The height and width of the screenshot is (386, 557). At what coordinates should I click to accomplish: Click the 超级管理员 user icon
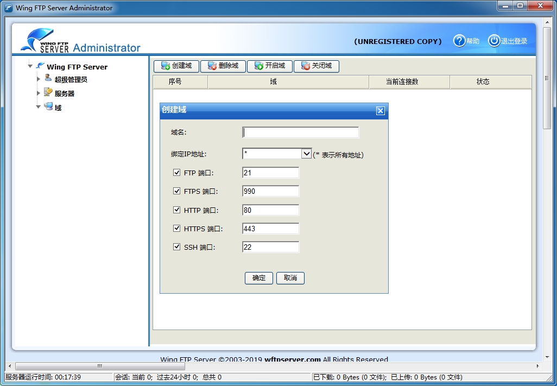click(x=48, y=78)
